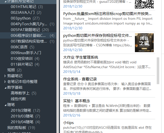Click the 2019/3/18 date of 查看记录 note
This screenshot has height=133, width=164.
pos(72,93)
